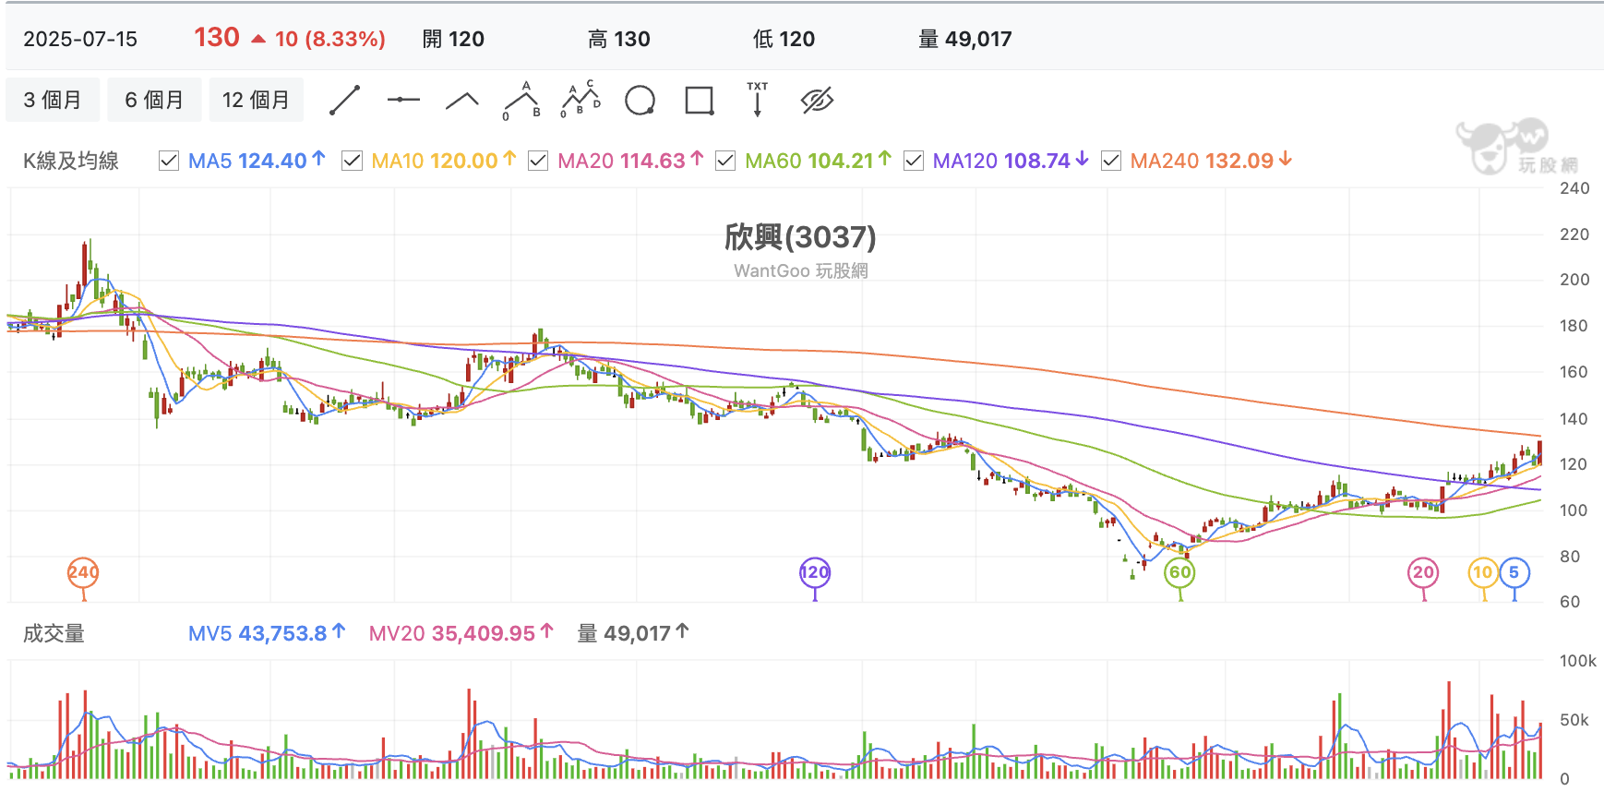This screenshot has width=1604, height=792.
Task: Click the MA120 108.74 value label
Action: (x=1011, y=161)
